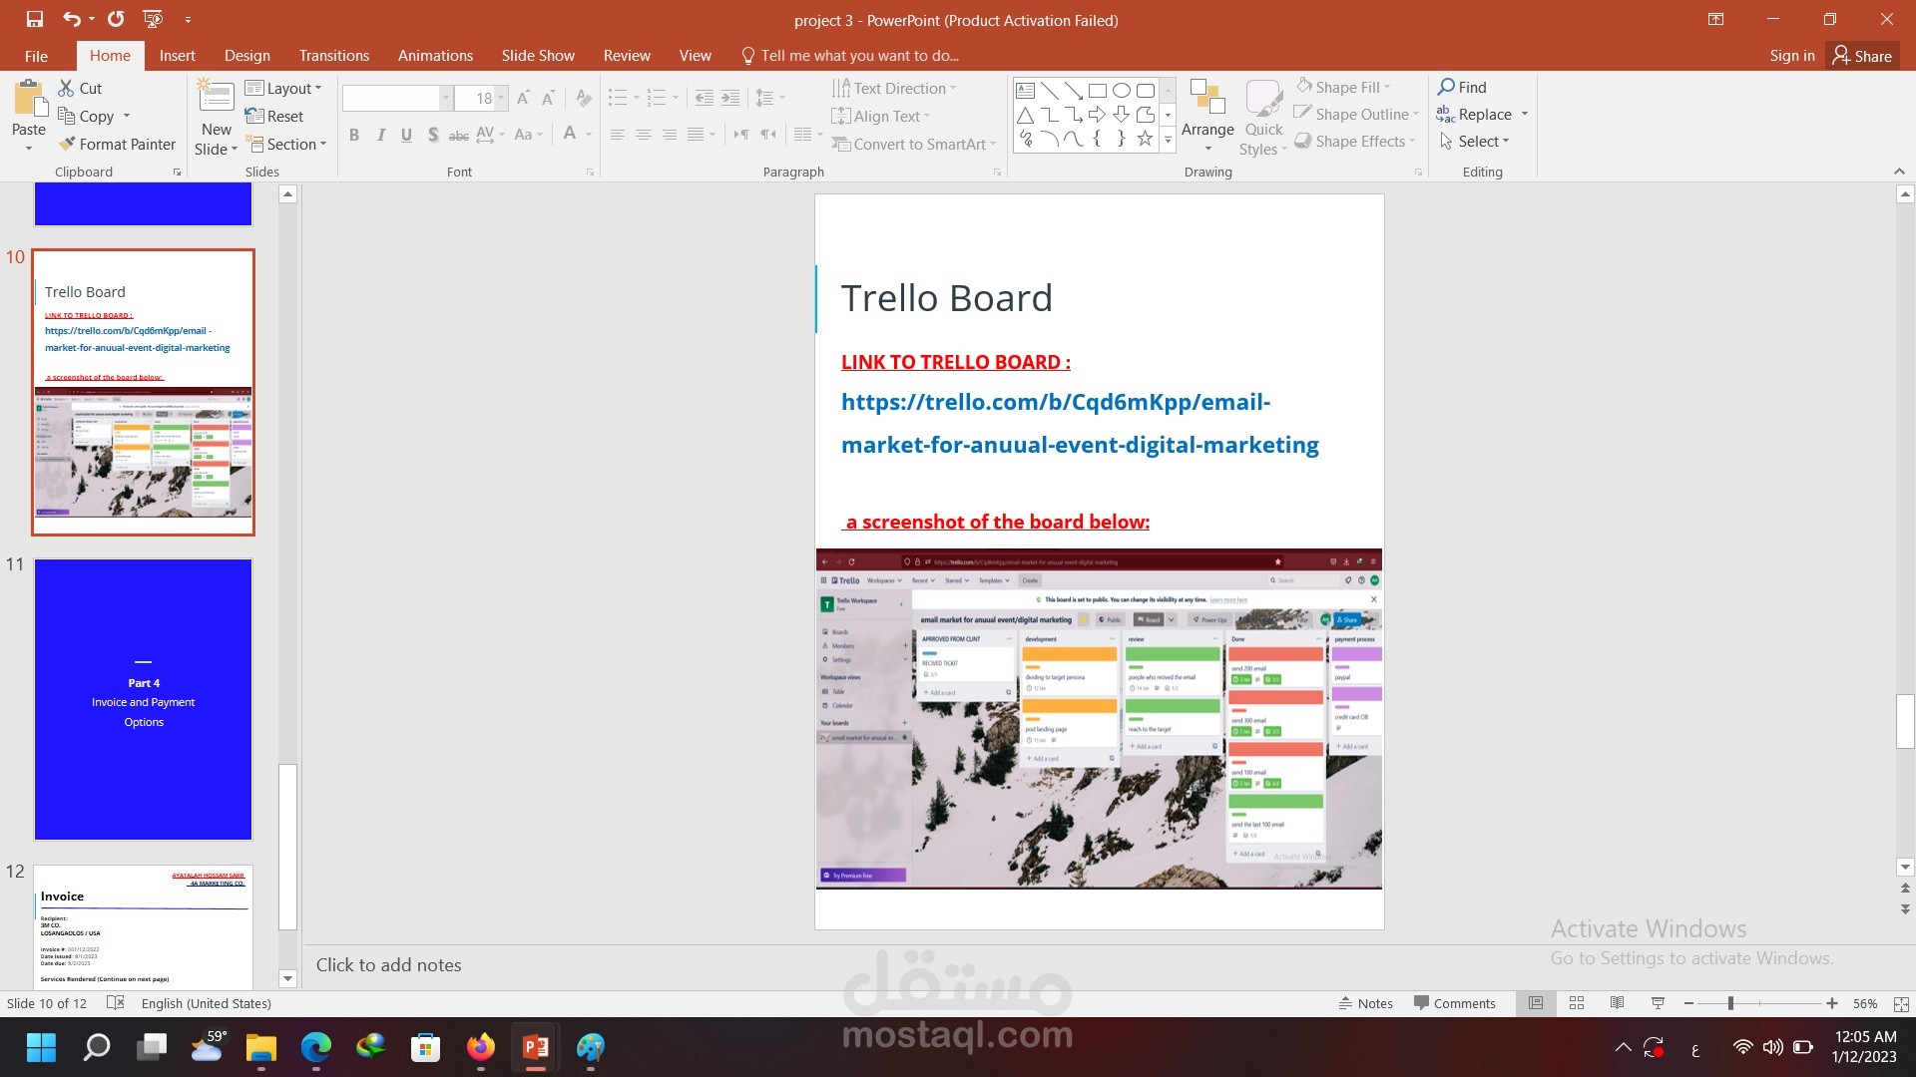Click the Tell me what you want search box
The image size is (1916, 1077).
[849, 56]
